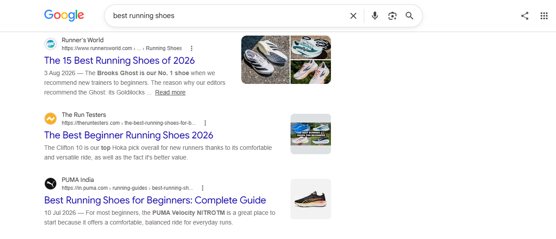Click the in.puma.com URL breadcrumb

[127, 188]
